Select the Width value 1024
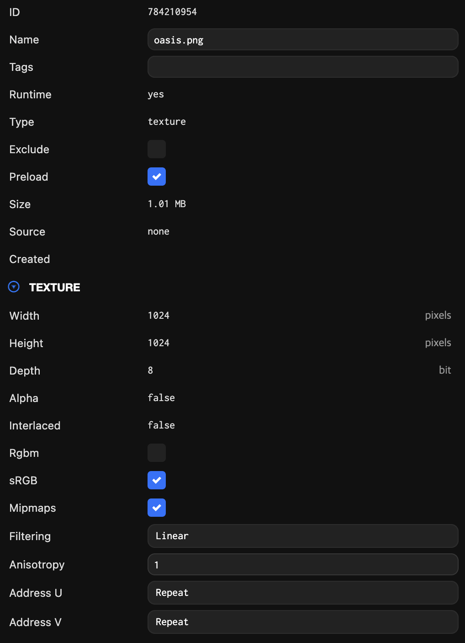This screenshot has height=643, width=465. tap(158, 316)
